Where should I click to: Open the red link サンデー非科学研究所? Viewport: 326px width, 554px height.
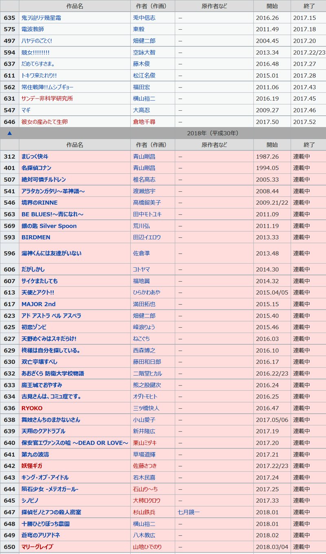[47, 99]
